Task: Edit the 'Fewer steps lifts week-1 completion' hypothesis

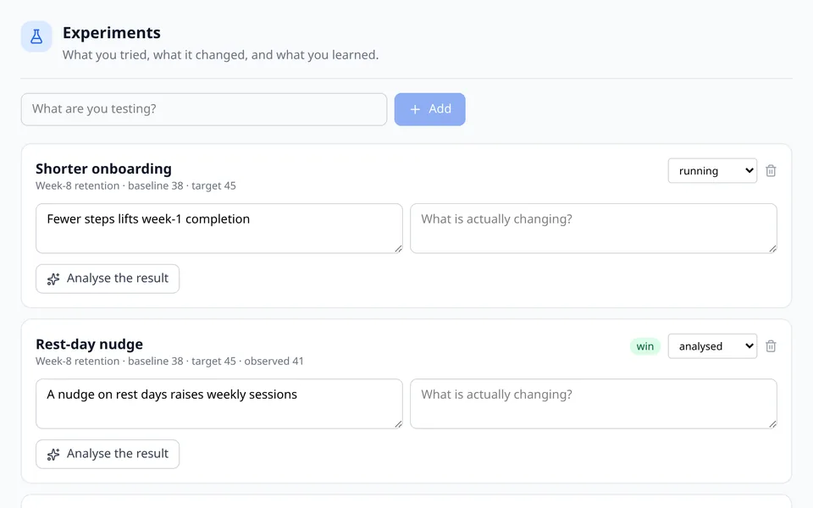Action: [x=218, y=228]
